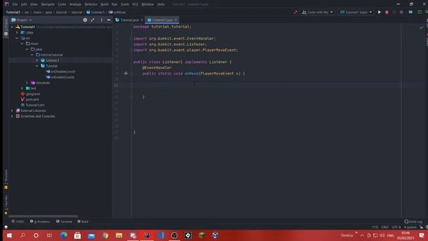Screen dimensions: 428x241
Task: Close the Tutorial.java tab
Action: (x=142, y=20)
